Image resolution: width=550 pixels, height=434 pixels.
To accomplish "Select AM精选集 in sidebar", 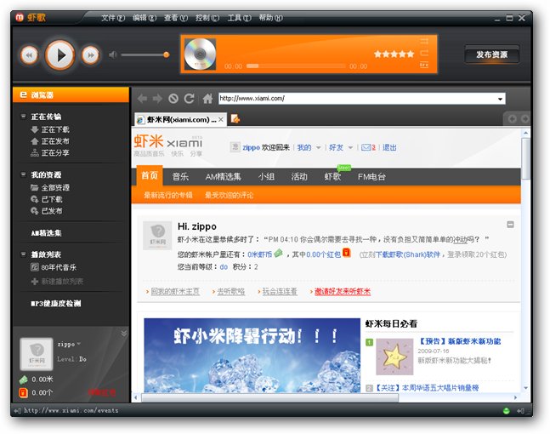I will point(46,233).
